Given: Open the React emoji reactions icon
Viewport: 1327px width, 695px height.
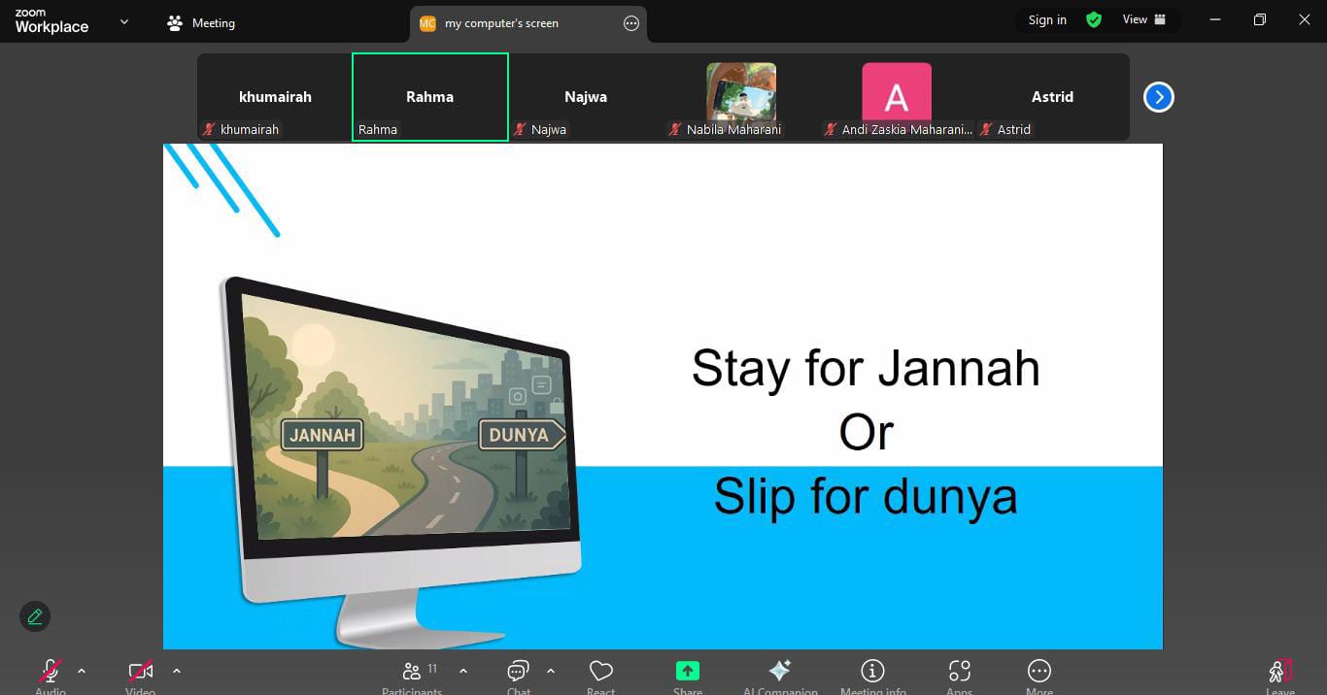Looking at the screenshot, I should coord(600,672).
